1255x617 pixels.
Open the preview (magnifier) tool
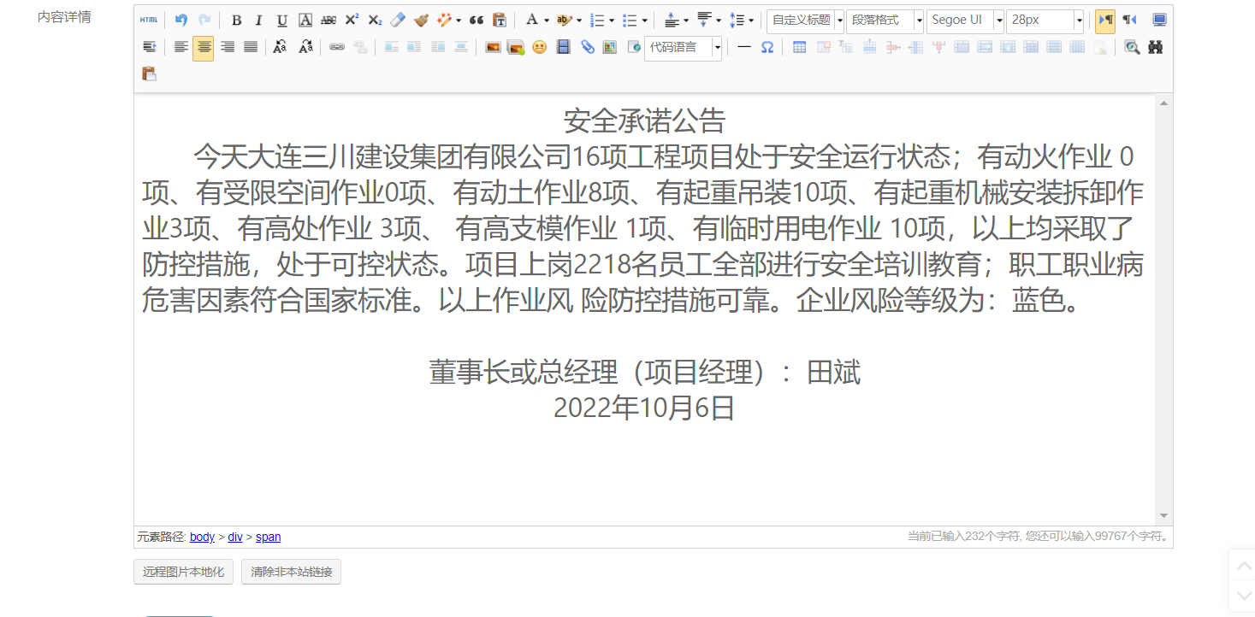pos(1132,47)
